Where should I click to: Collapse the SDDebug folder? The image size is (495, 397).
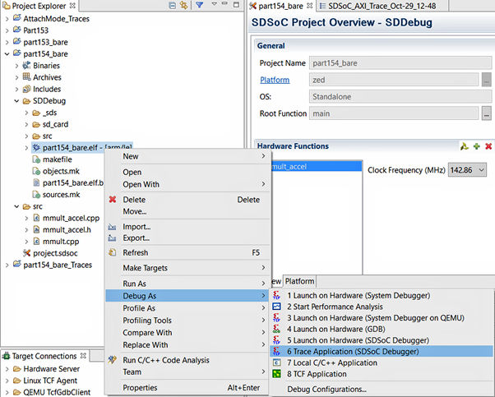16,101
